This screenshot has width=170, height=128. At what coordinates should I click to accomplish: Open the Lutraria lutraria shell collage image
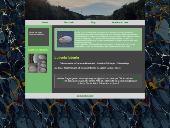tap(37, 63)
